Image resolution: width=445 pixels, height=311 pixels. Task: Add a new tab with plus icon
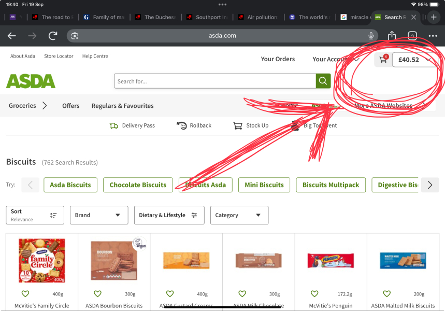434,17
